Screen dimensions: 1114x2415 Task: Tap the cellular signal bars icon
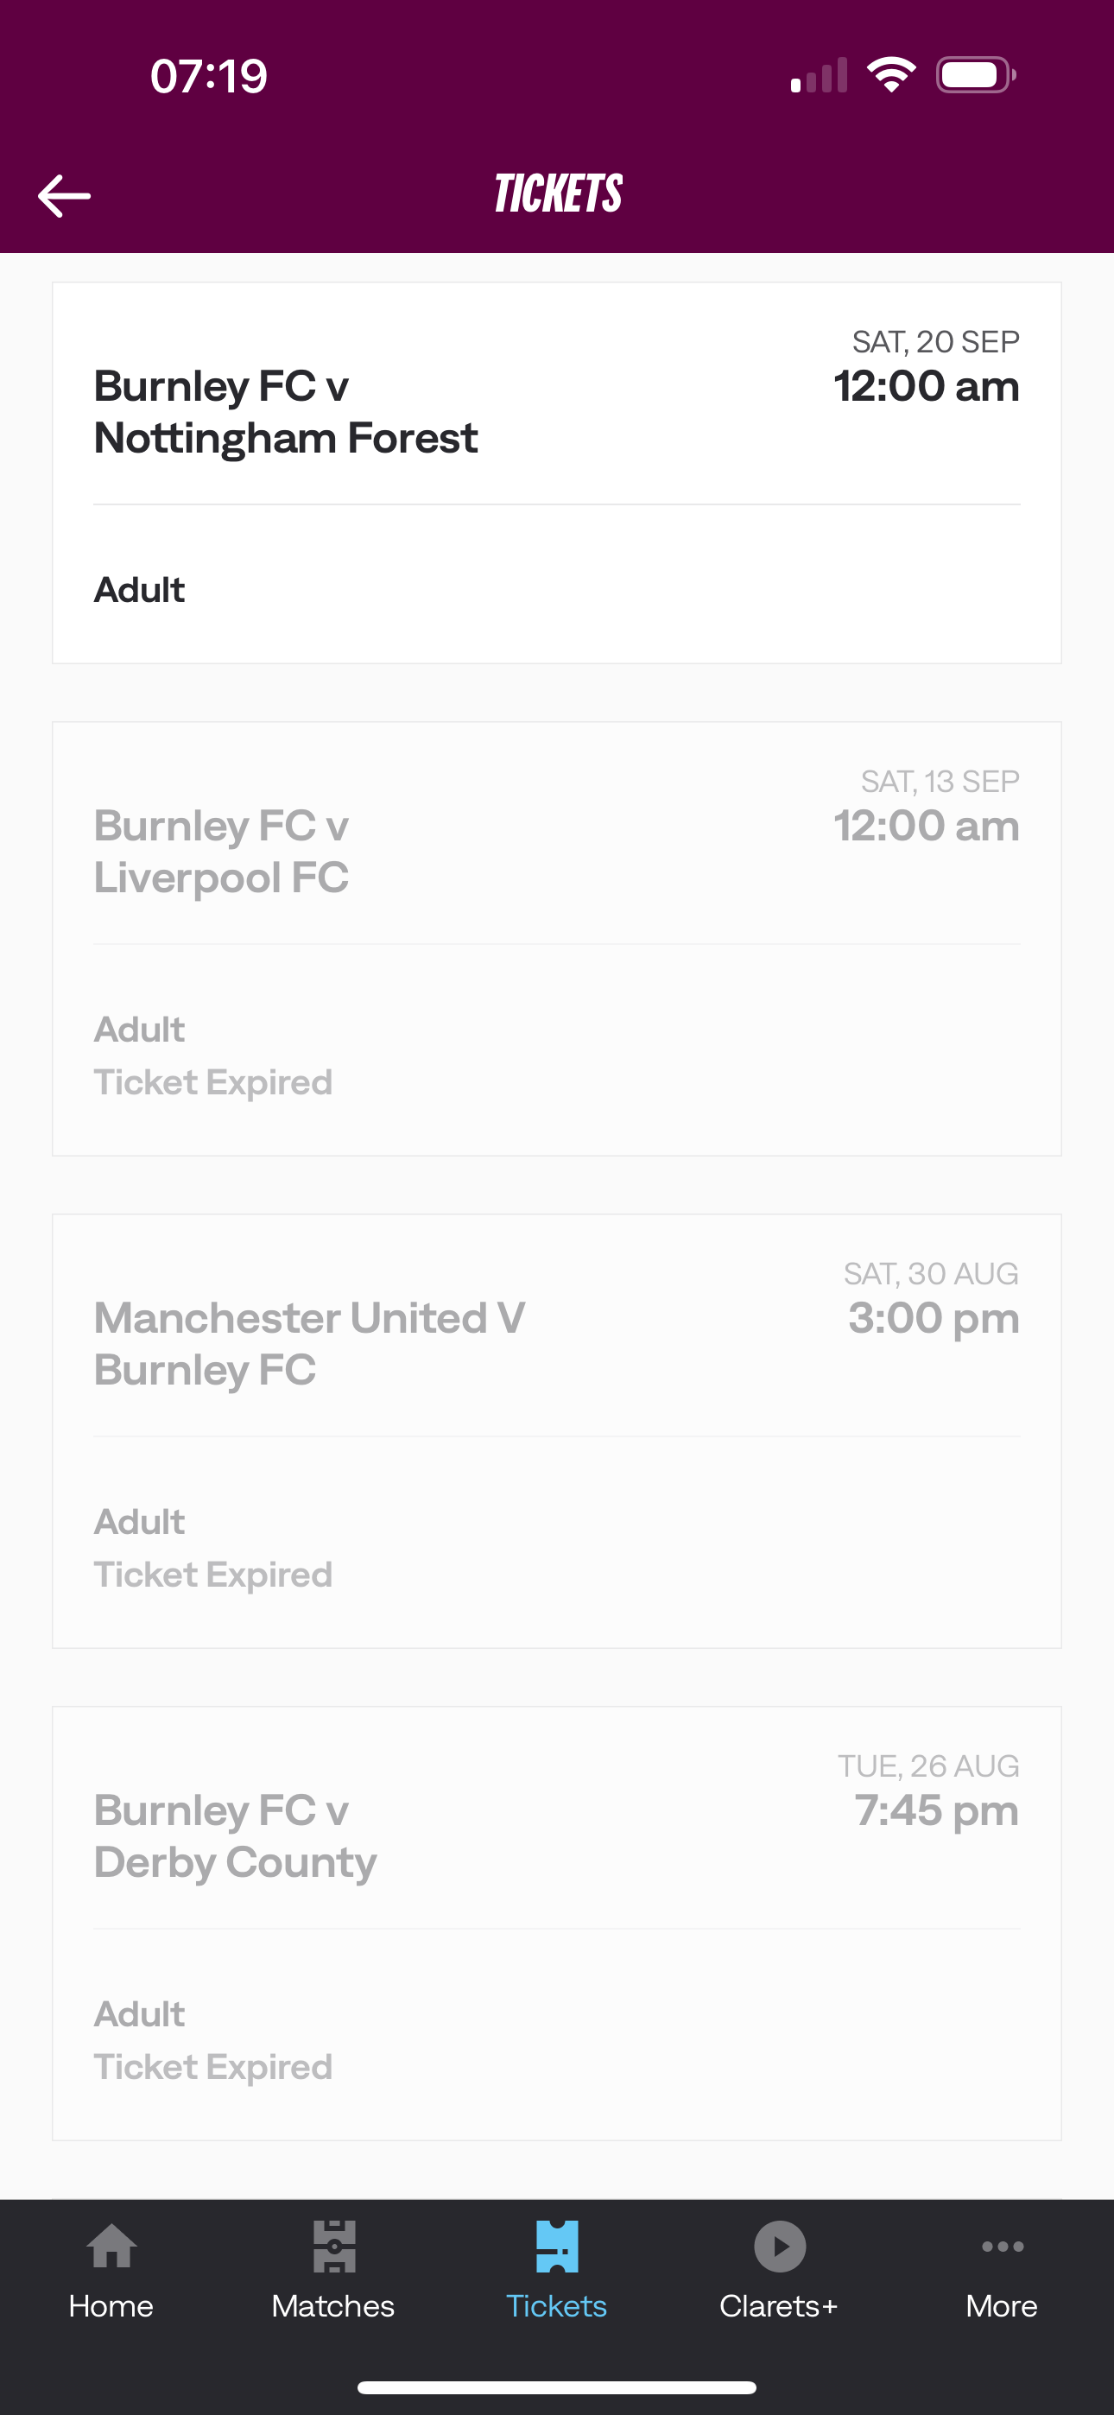tap(819, 76)
